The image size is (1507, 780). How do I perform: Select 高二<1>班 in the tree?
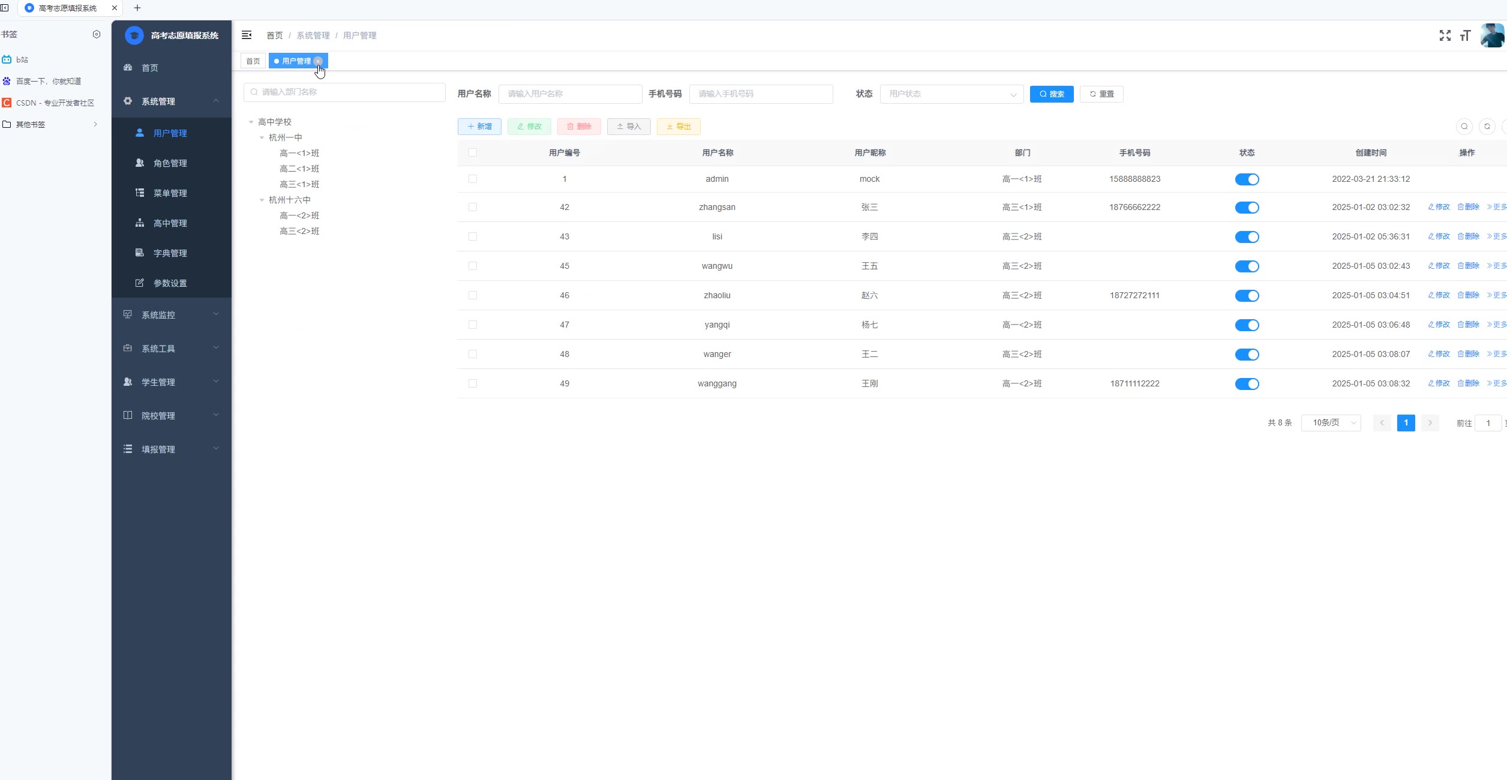299,169
